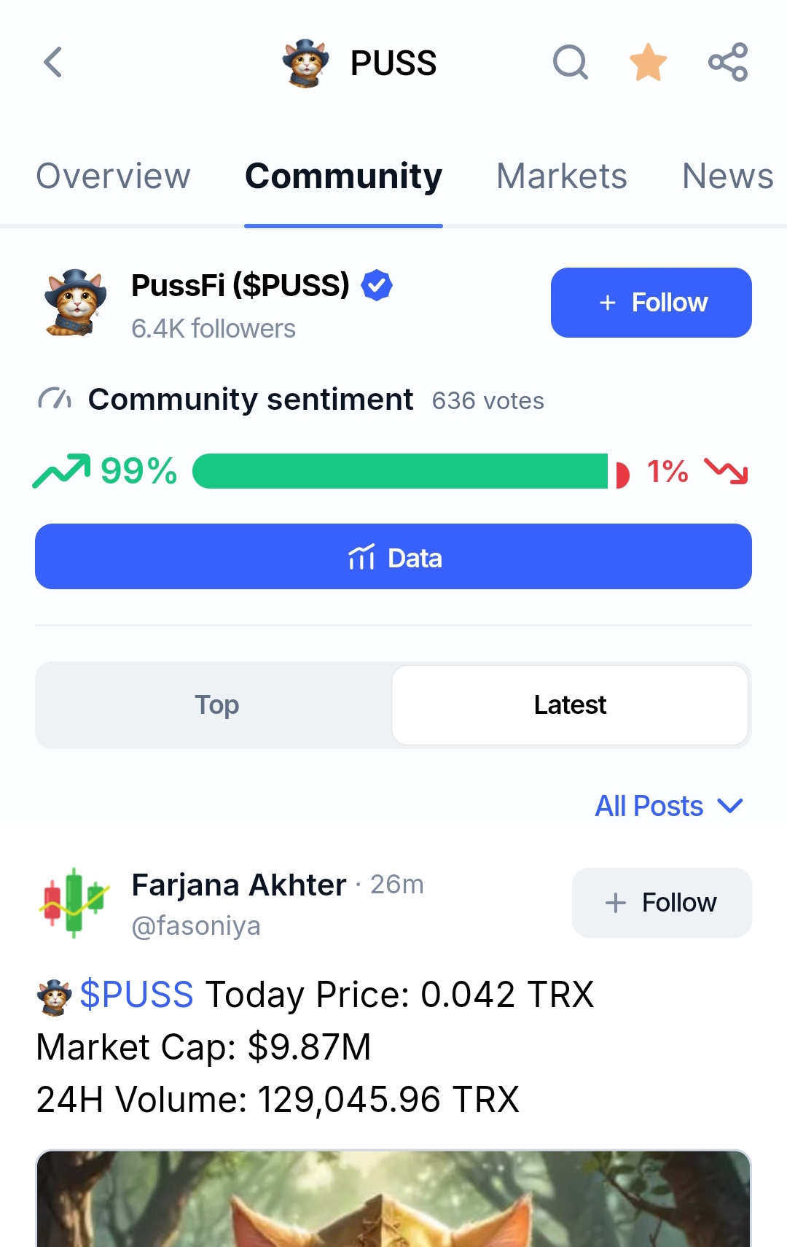Viewport: 787px width, 1247px height.
Task: Tap the blue verified badge
Action: (x=377, y=285)
